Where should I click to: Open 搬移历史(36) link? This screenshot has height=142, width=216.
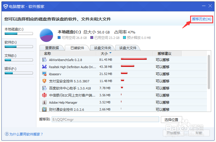point(202,19)
